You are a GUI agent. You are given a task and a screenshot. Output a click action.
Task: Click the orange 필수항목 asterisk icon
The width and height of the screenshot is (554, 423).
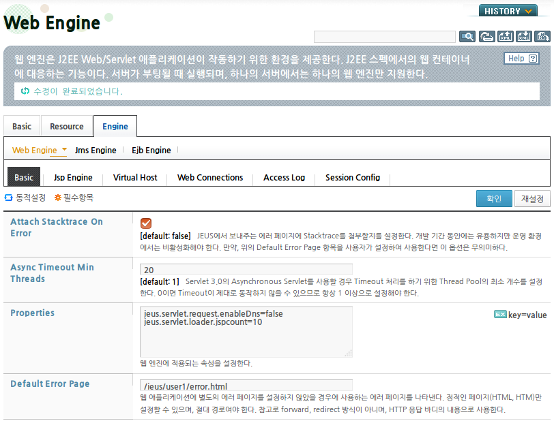pos(57,198)
